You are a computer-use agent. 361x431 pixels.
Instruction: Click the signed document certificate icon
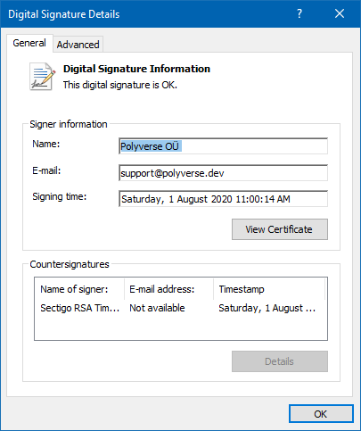tap(42, 77)
